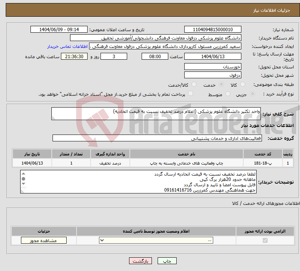Screen dimensions: 300x271
Task: Click the ساعت field showing 08:00
Action: tap(155, 56)
